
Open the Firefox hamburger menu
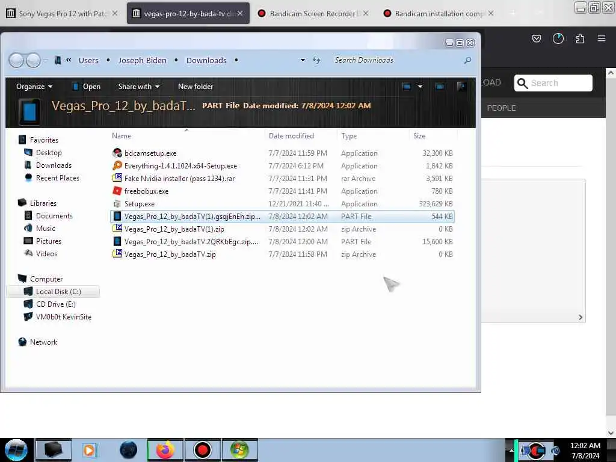(602, 38)
